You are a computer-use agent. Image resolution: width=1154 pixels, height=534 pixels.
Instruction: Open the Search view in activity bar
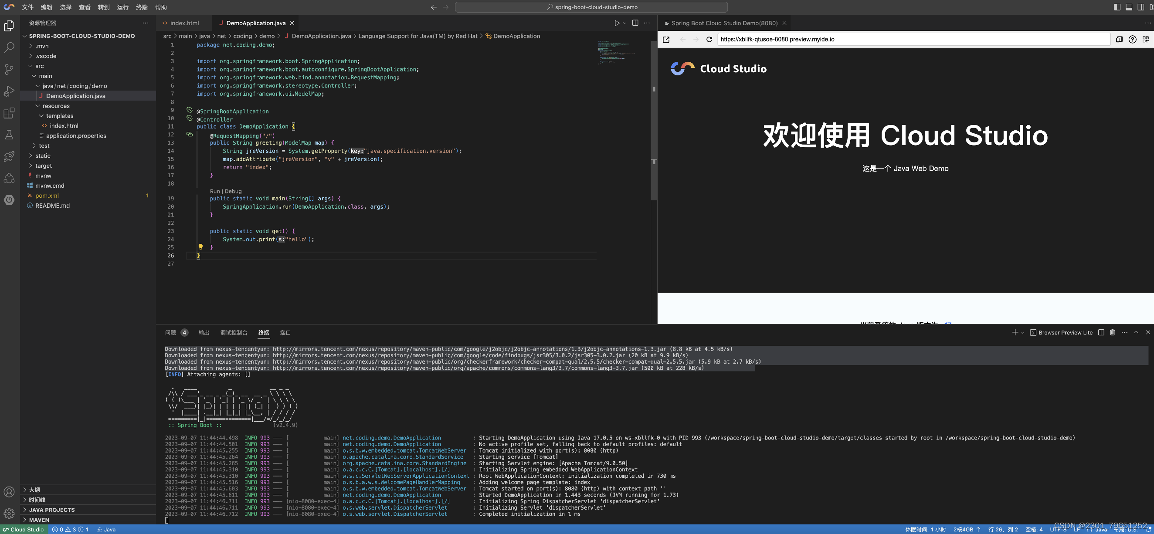(x=9, y=47)
